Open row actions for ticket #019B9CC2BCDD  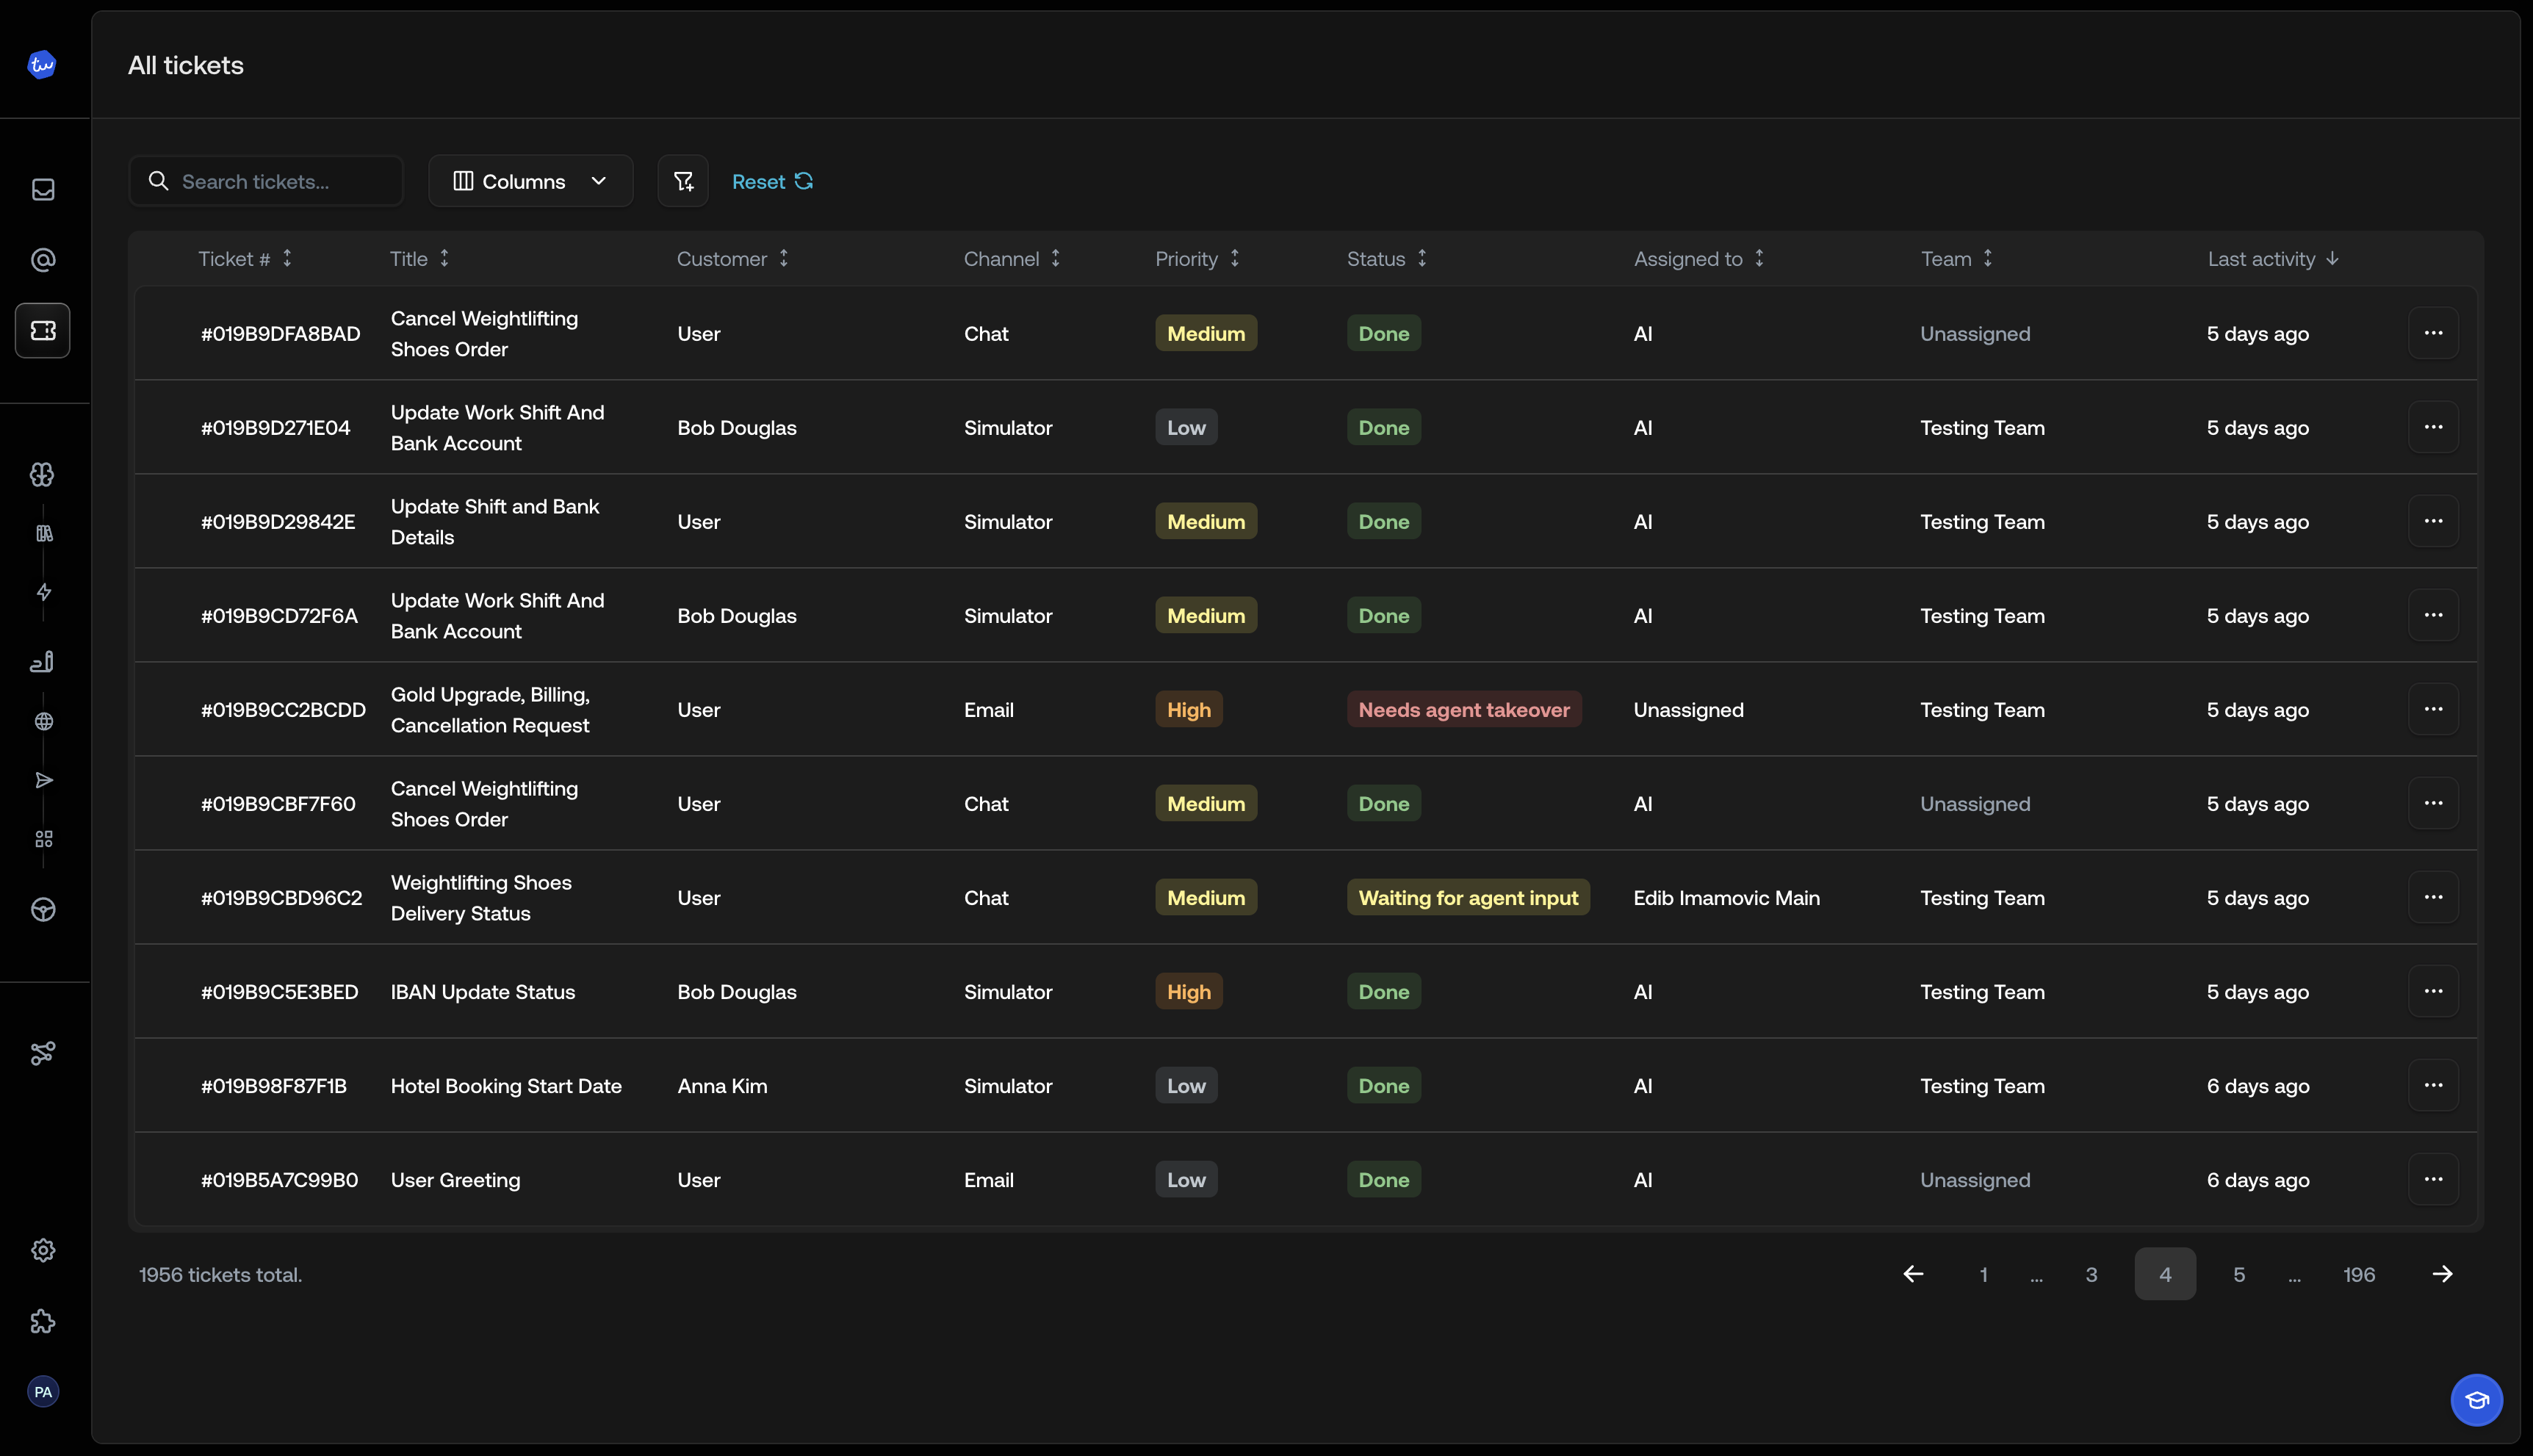2434,709
